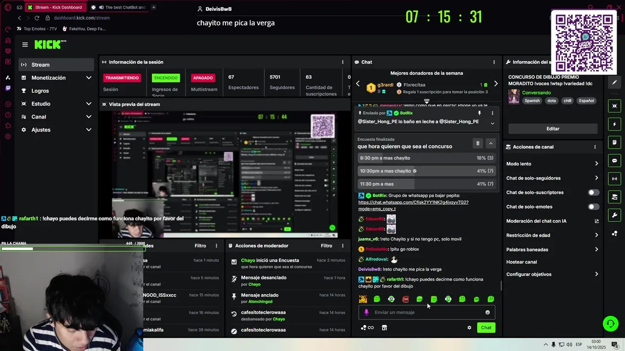Delete the finished poll via trash icon
This screenshot has width=625, height=351.
pyautogui.click(x=478, y=143)
